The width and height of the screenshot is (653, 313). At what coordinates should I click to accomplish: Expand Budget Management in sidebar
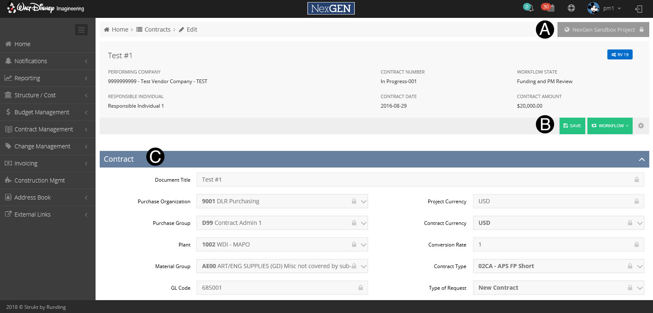pos(42,112)
